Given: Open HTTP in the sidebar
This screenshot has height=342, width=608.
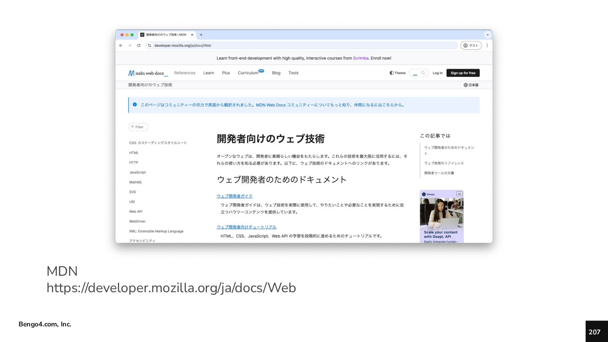Looking at the screenshot, I should 133,163.
